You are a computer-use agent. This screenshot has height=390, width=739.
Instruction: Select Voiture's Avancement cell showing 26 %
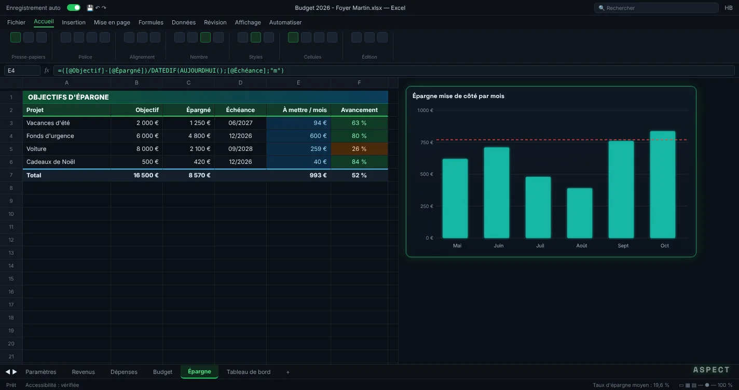(x=359, y=149)
